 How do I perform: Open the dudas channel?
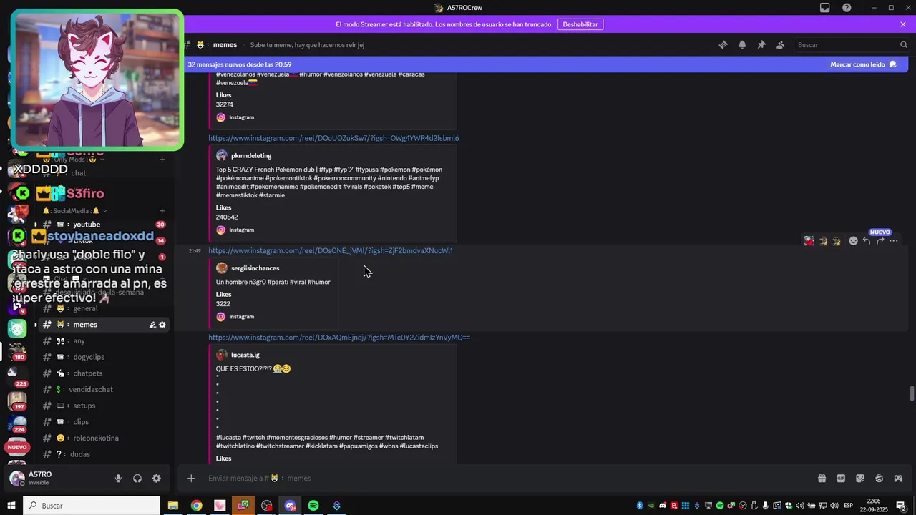(x=104, y=454)
